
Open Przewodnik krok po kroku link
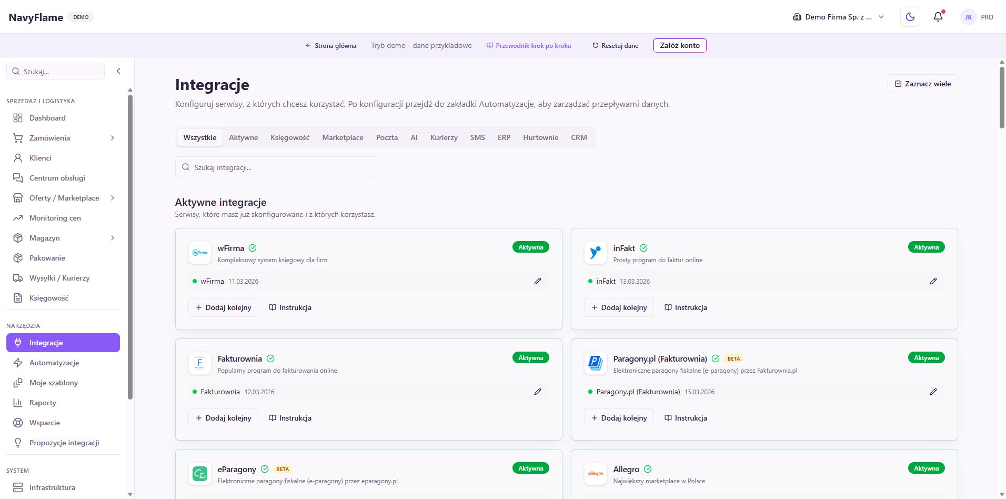click(x=529, y=46)
